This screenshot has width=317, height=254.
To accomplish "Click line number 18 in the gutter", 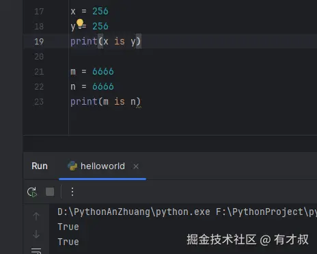I will tap(39, 27).
